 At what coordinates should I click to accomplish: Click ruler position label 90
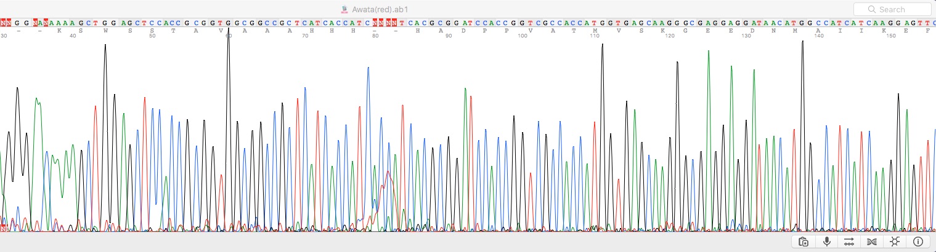click(x=449, y=36)
